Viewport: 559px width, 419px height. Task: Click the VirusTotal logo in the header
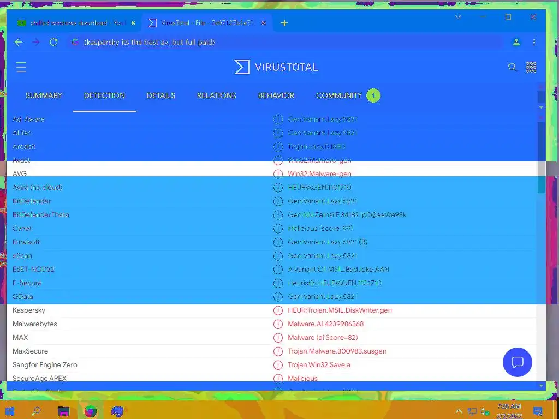tap(276, 67)
